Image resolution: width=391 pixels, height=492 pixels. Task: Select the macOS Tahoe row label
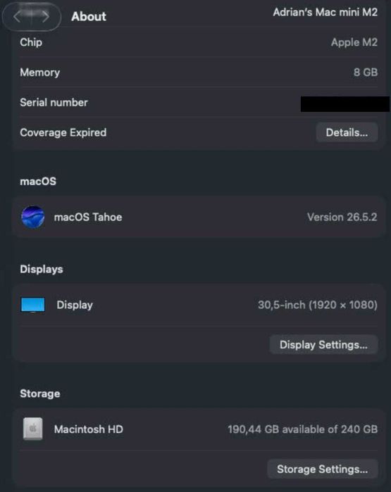coord(88,217)
